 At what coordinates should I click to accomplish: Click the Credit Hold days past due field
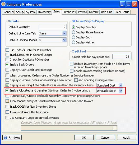[x=121, y=56]
